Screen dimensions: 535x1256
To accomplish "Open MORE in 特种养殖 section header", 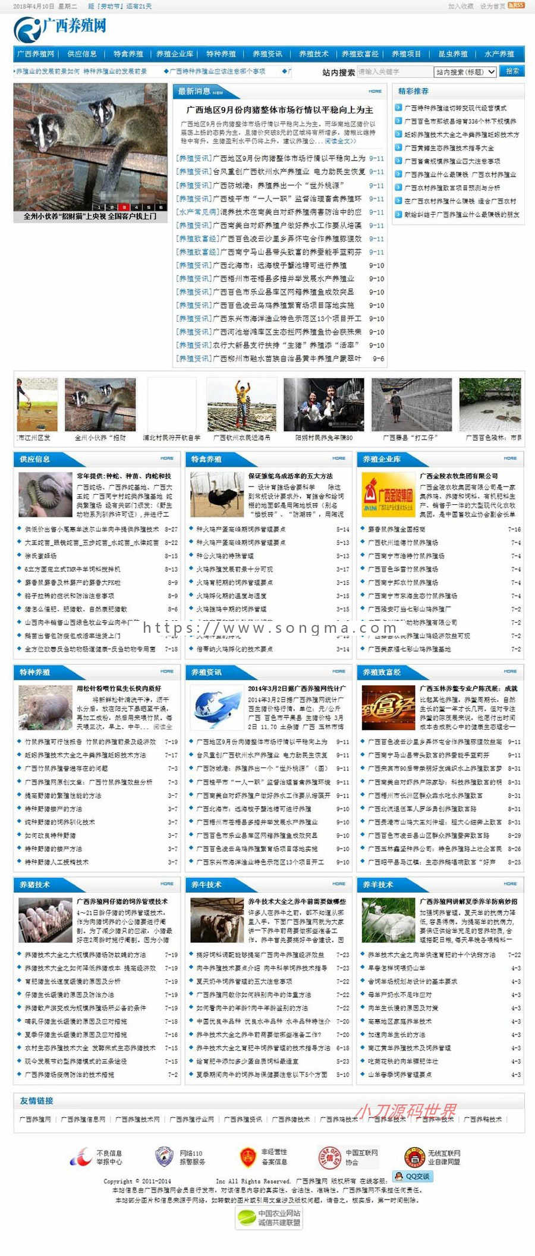I will (x=167, y=671).
